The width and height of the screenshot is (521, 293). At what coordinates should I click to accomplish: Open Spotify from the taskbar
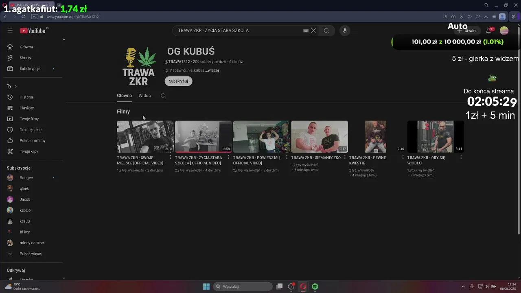click(315, 286)
